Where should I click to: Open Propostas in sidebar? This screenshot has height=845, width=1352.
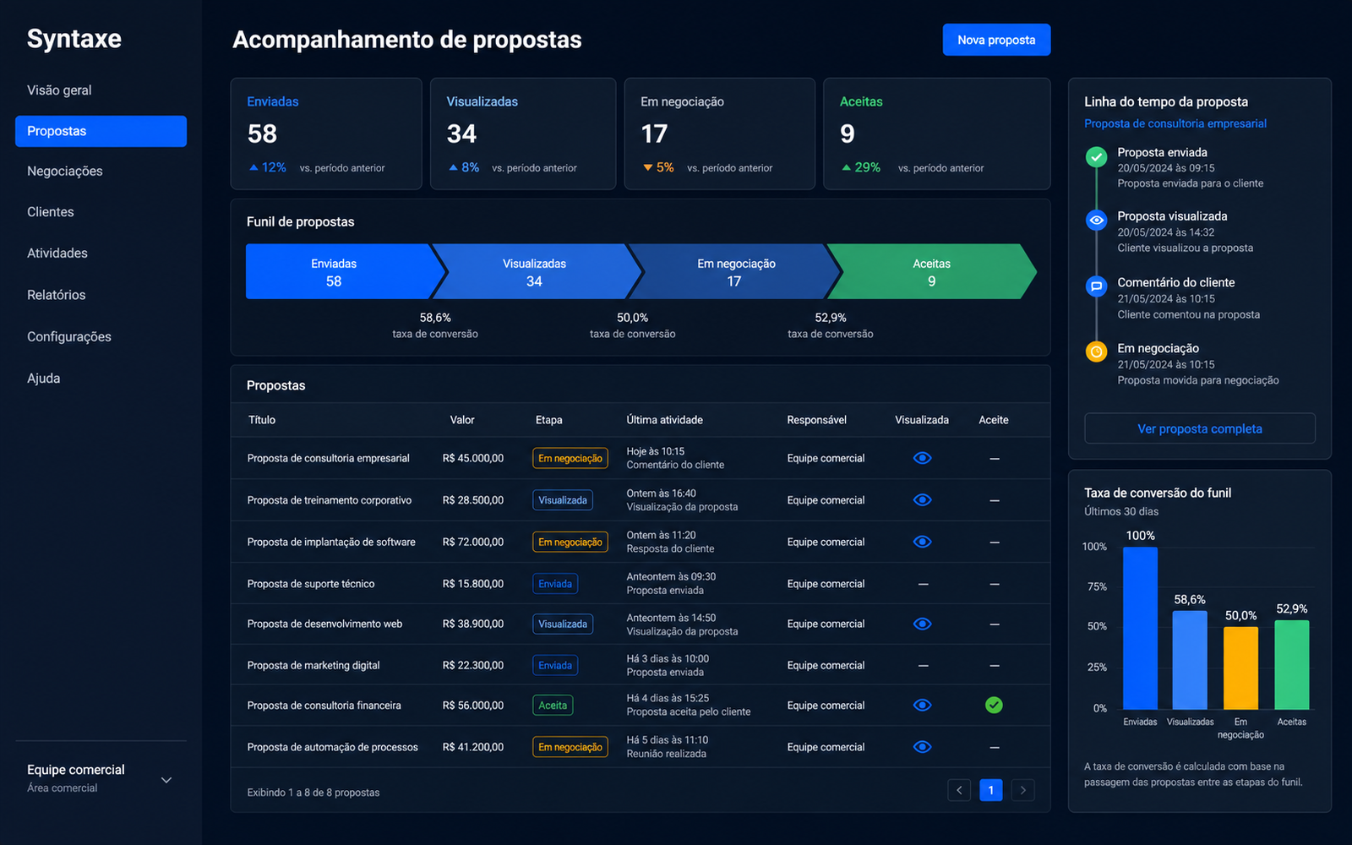(x=101, y=131)
